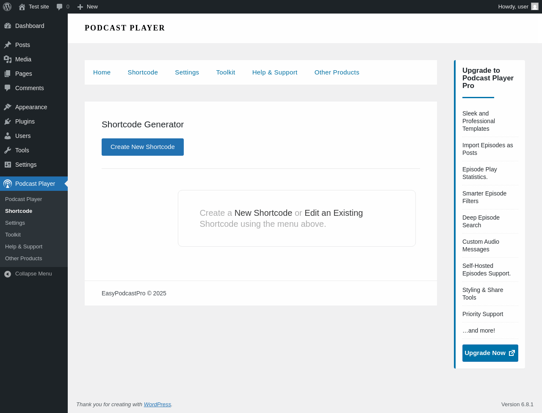Click the 'Shortcode Generator' heading
This screenshot has height=413, width=542.
pyautogui.click(x=143, y=124)
